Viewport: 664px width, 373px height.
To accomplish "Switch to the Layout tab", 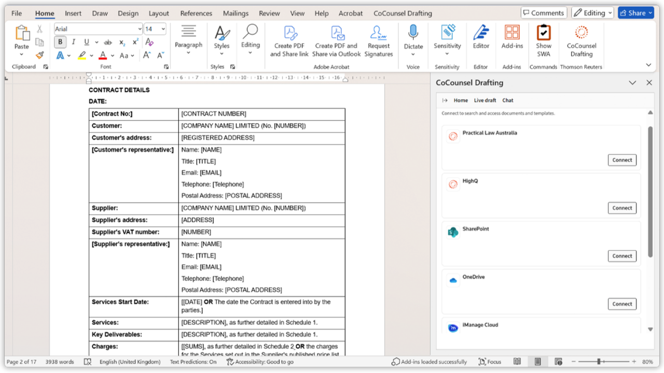I will click(x=159, y=13).
